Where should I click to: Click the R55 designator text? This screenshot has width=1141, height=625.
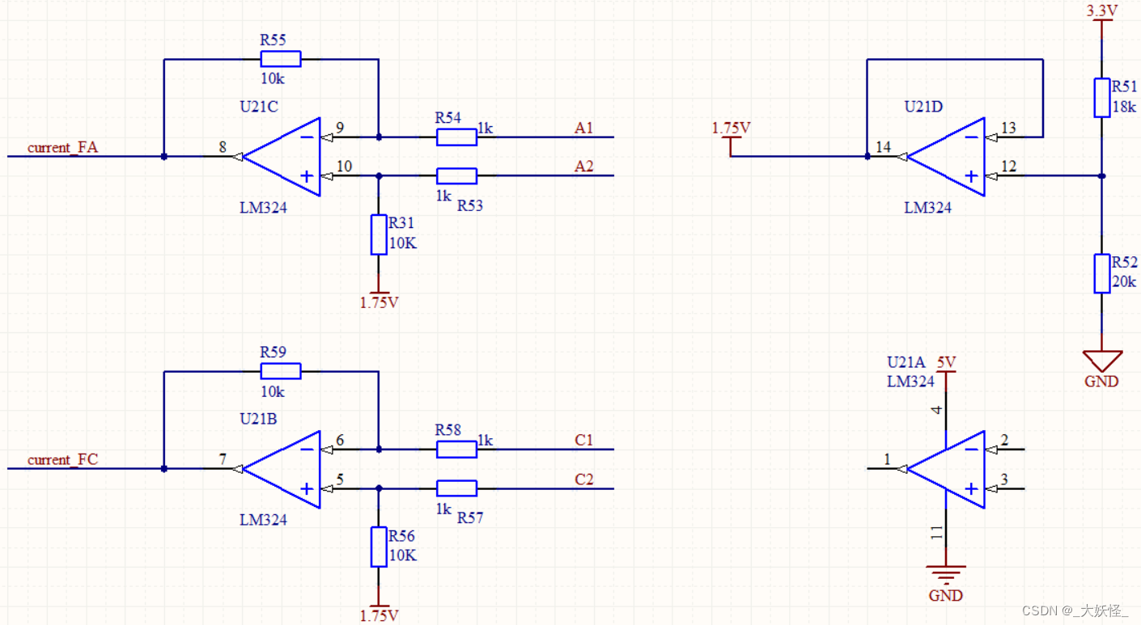(x=273, y=40)
